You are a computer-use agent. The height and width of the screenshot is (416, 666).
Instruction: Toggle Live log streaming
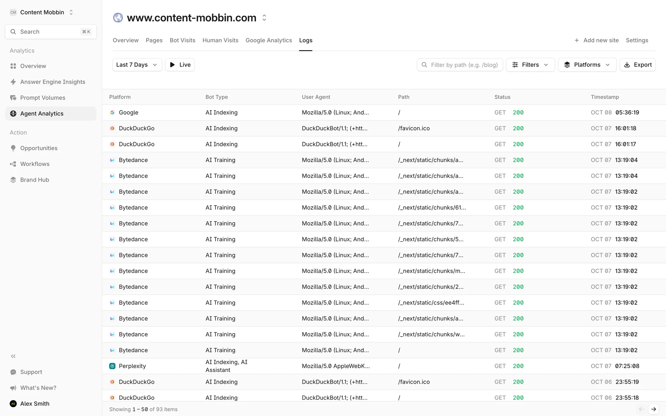pyautogui.click(x=180, y=65)
